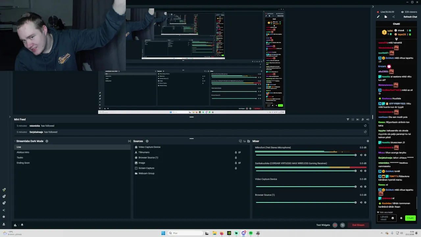421x237 pixels.
Task: Open settings gear for Video Capture Device track
Action: (x=365, y=187)
